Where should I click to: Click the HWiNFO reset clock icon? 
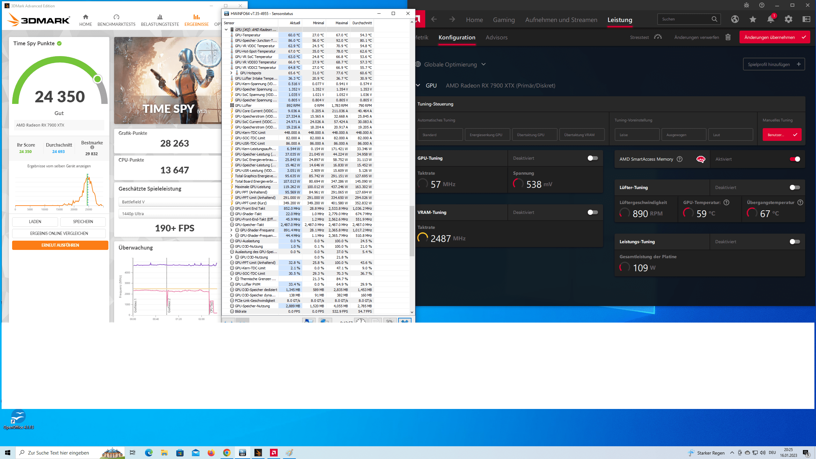tap(361, 321)
